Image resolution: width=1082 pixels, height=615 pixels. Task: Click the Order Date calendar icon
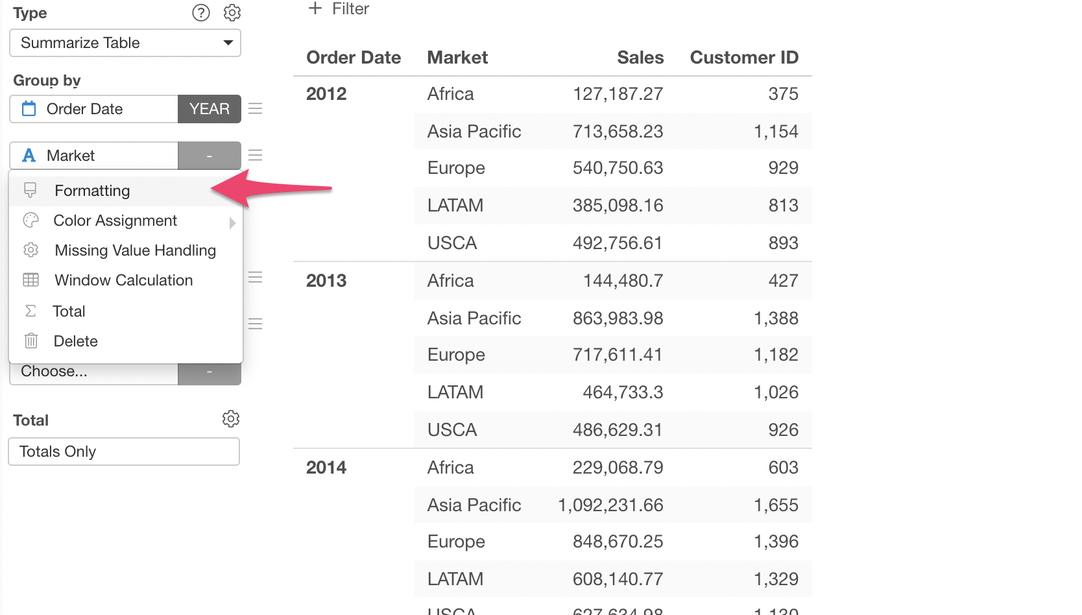click(x=29, y=109)
